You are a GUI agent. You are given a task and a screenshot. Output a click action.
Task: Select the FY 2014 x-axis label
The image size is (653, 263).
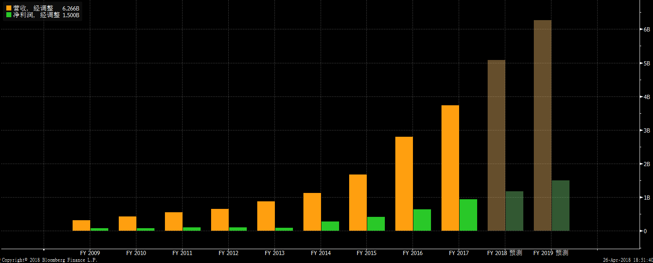[x=321, y=253]
